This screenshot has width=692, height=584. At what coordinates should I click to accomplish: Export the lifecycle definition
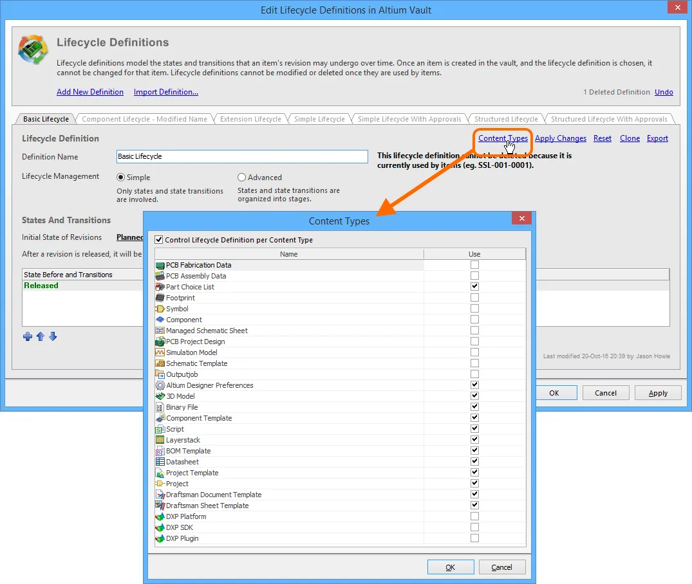pos(658,138)
